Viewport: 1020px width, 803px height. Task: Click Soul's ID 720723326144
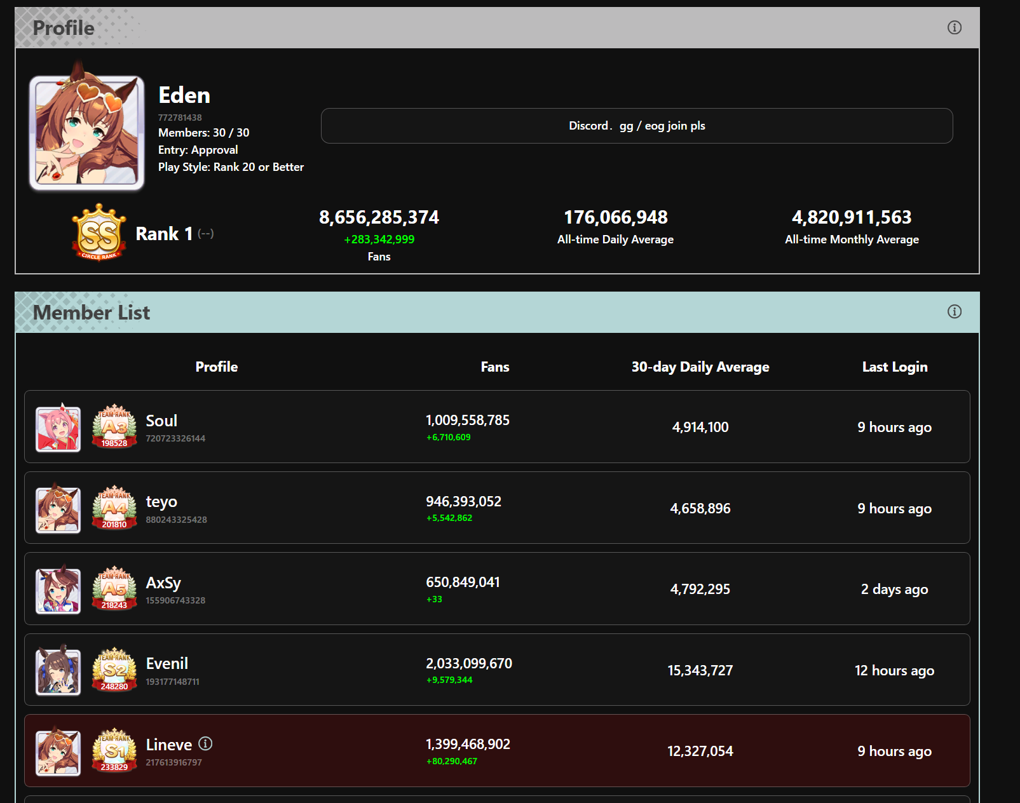(175, 438)
